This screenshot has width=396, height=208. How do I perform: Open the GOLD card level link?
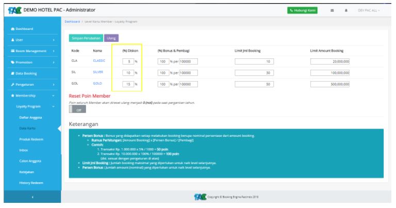97,84
